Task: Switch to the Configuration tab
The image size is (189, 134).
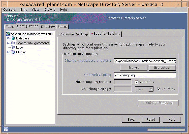Action: [x=28, y=26]
